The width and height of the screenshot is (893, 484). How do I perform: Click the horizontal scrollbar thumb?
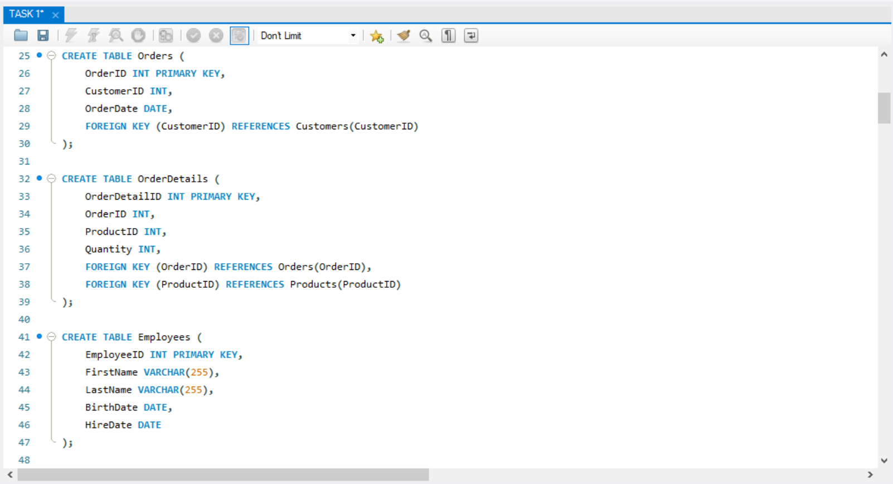pyautogui.click(x=223, y=475)
